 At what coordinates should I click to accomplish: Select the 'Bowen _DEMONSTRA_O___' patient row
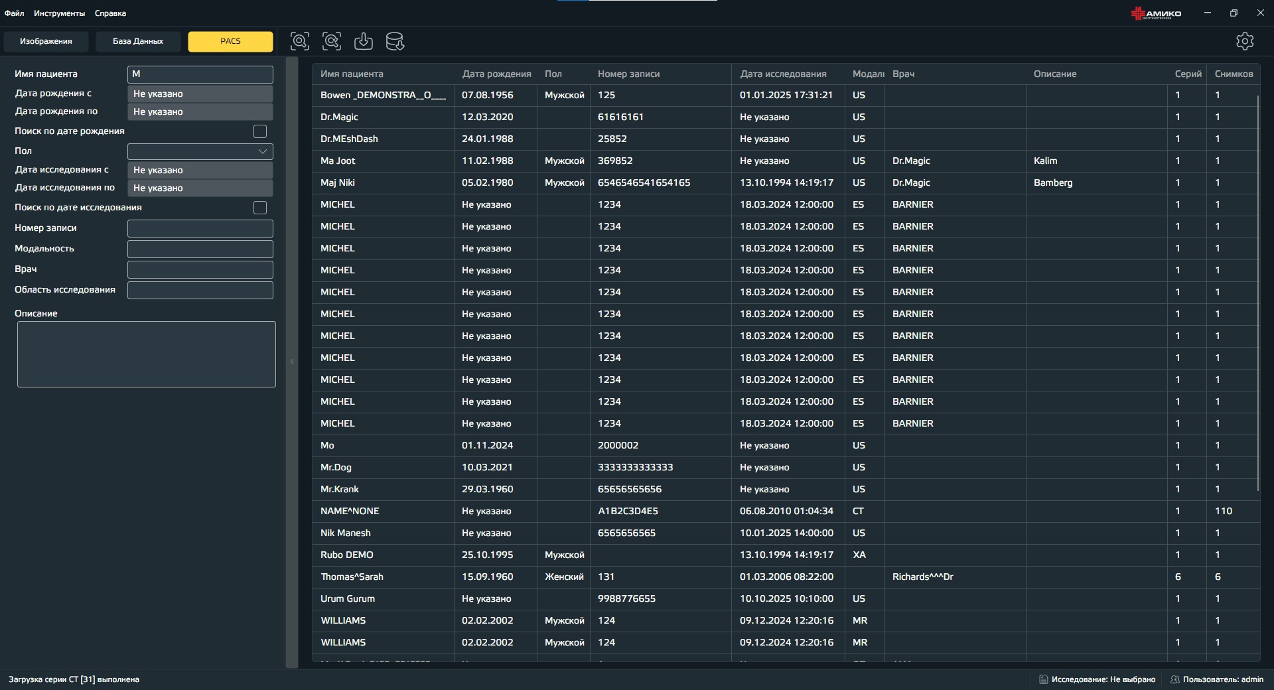coord(786,95)
